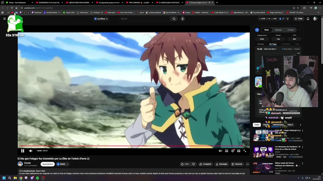Image resolution: width=323 pixels, height=181 pixels.
Task: Open the account avatar menu
Action: (x=315, y=19)
